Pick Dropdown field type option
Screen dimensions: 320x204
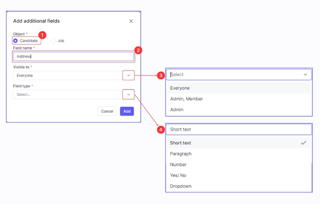tap(181, 186)
